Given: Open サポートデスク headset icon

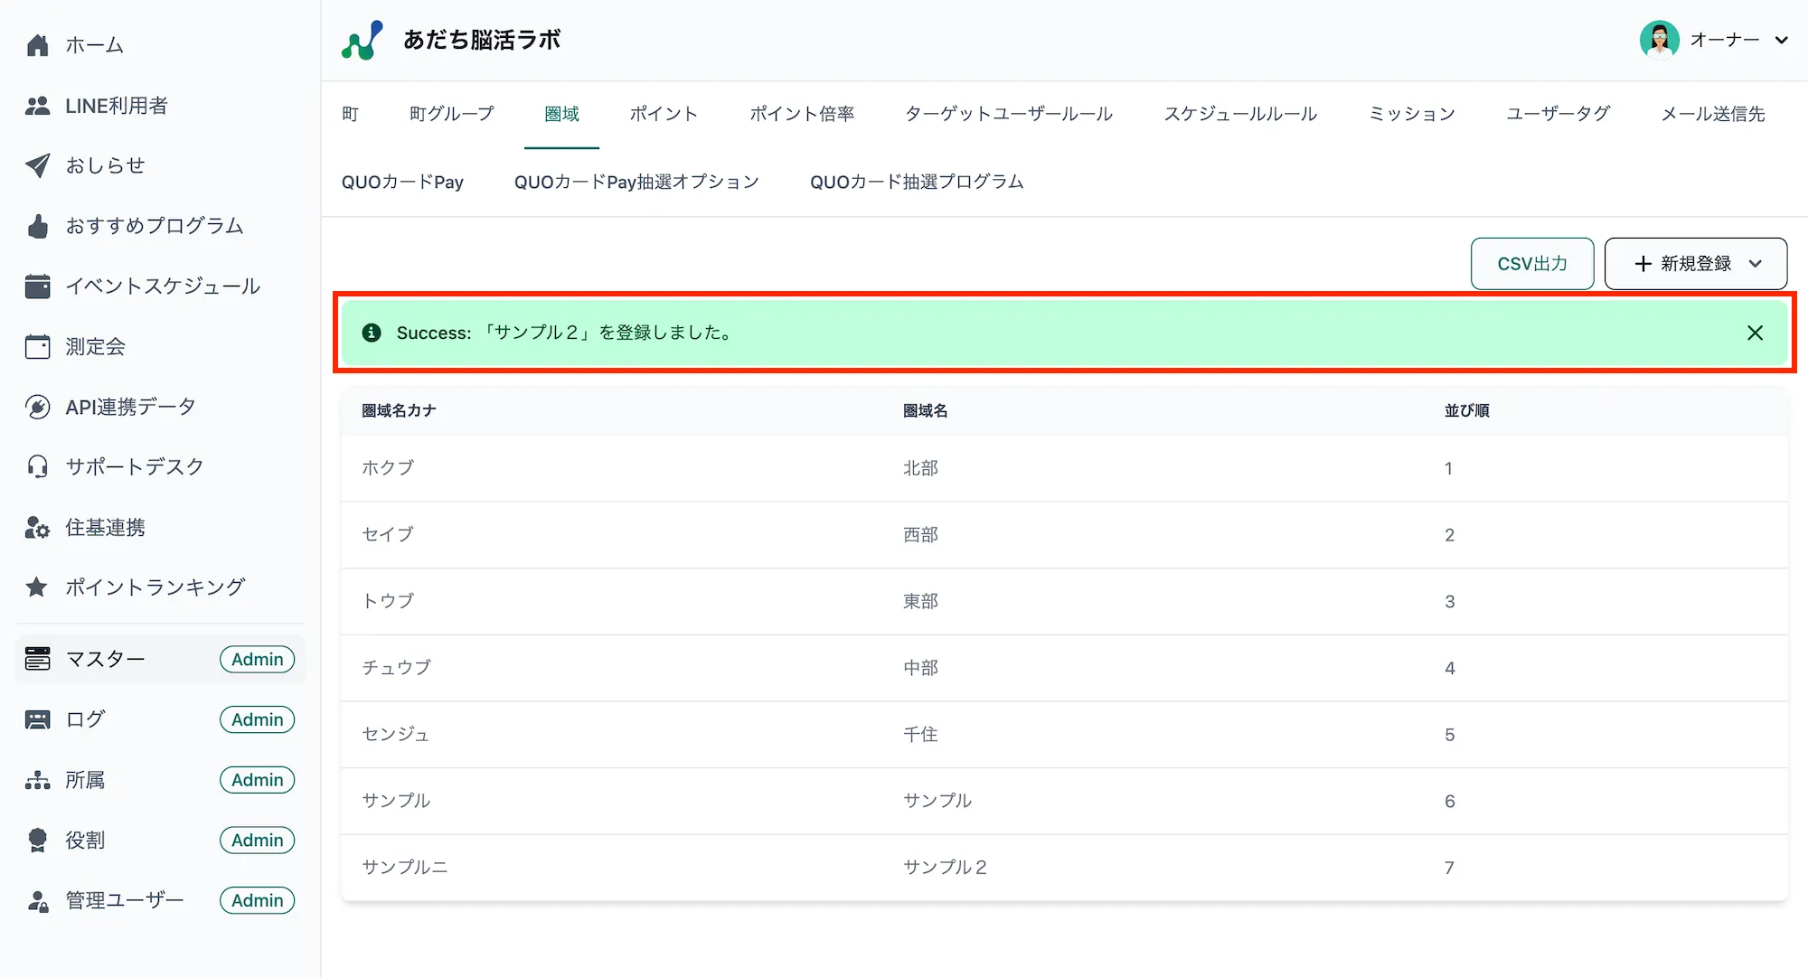Looking at the screenshot, I should pyautogui.click(x=37, y=466).
